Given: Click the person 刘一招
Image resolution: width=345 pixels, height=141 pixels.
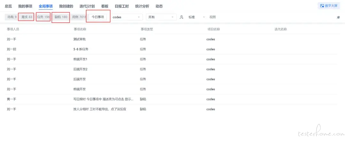Looking at the screenshot, I should point(11,49).
